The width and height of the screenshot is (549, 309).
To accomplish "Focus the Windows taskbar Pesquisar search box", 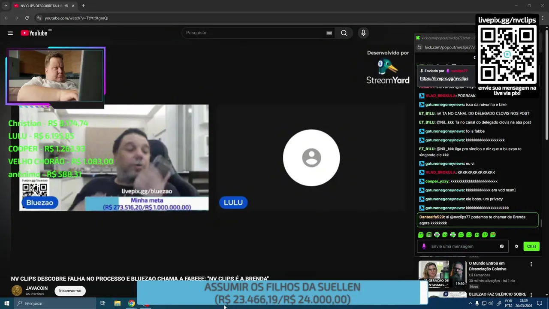I will [55, 303].
